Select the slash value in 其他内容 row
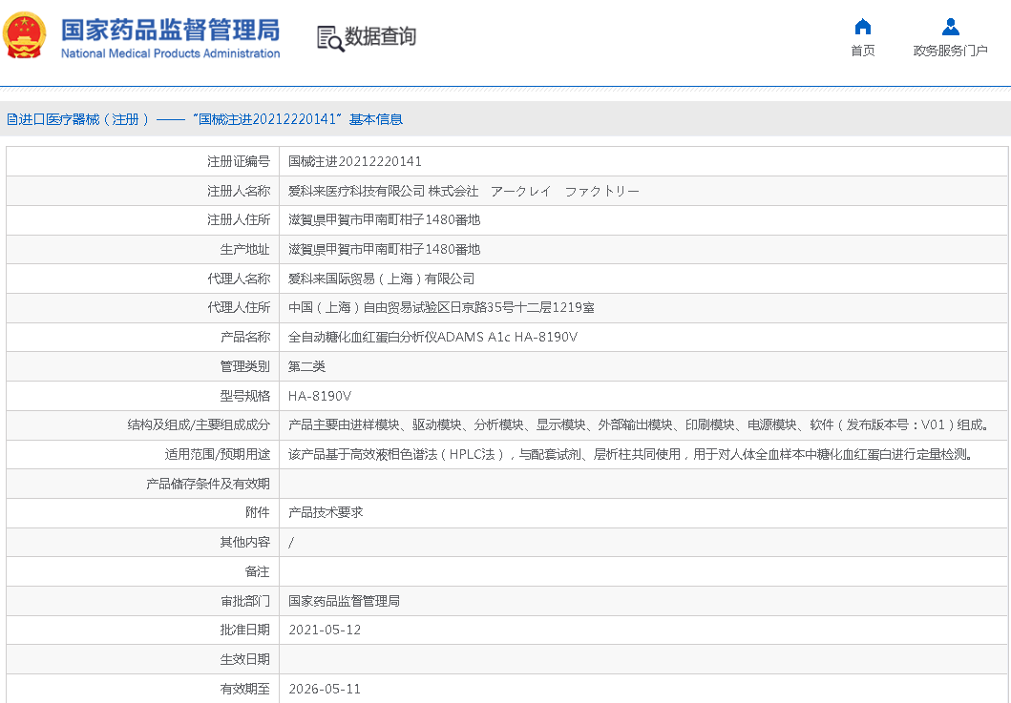The height and width of the screenshot is (703, 1011). coord(291,543)
